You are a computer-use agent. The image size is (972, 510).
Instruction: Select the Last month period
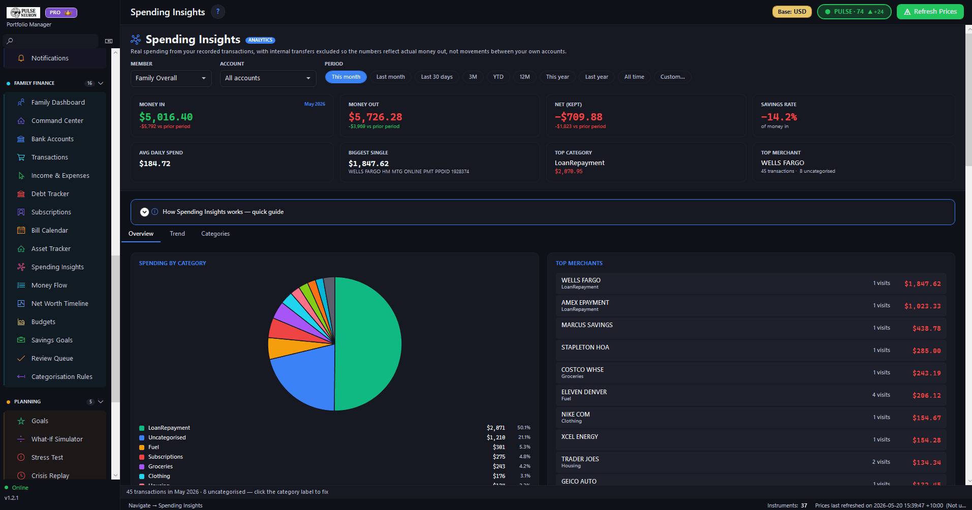click(391, 77)
